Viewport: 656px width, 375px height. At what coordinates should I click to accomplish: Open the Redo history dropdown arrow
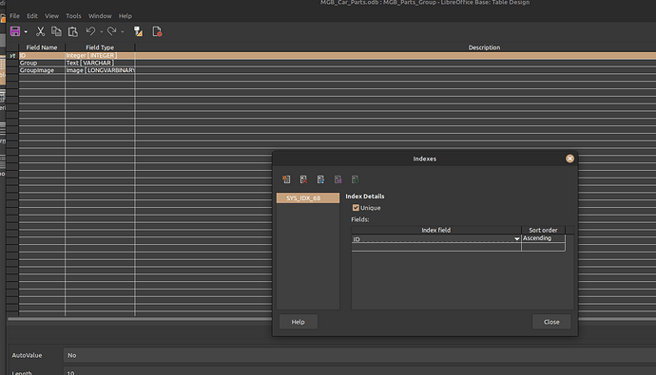tap(123, 31)
